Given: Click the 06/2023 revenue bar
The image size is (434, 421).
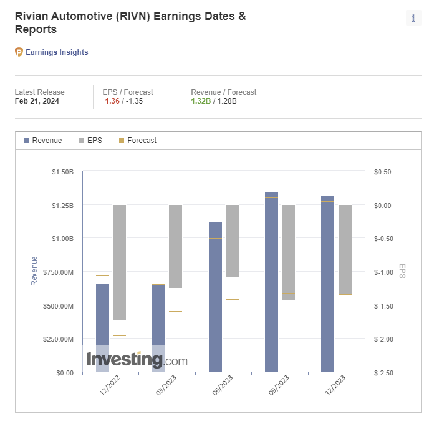Looking at the screenshot, I should (x=215, y=297).
